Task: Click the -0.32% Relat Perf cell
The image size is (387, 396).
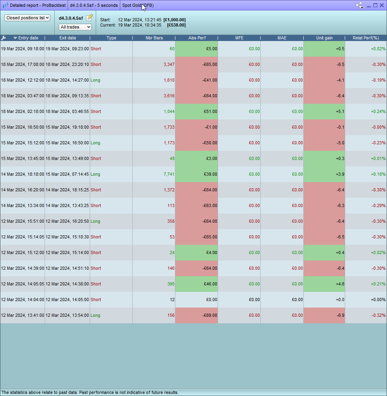Action: pos(366,315)
